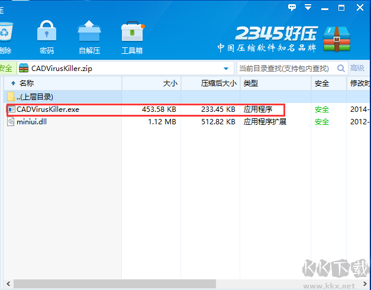Expand the path bar dropdown arrow
This screenshot has height=290, width=371.
[226, 69]
